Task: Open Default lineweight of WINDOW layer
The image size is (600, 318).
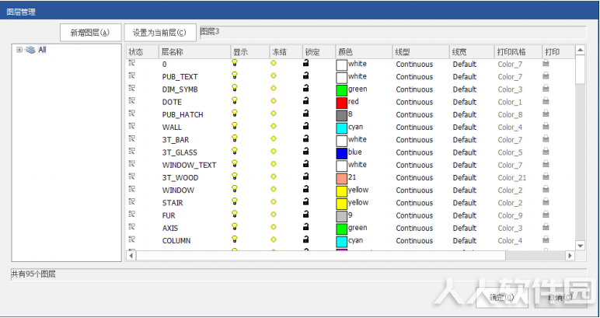Action: click(465, 190)
